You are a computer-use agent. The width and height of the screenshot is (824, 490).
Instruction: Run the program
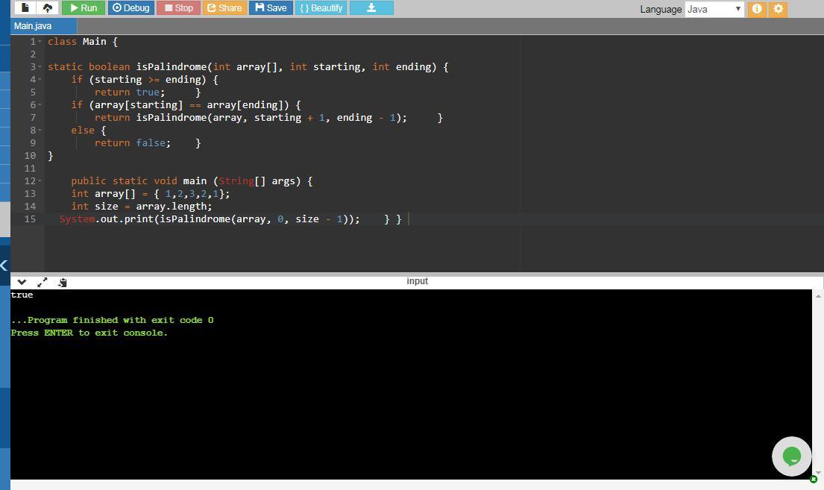pyautogui.click(x=83, y=8)
